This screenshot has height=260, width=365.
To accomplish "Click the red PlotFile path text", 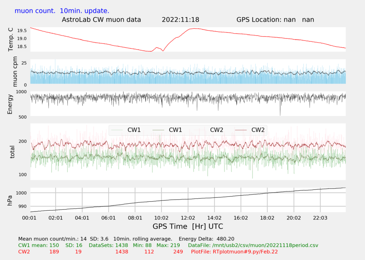I will pos(234,252).
